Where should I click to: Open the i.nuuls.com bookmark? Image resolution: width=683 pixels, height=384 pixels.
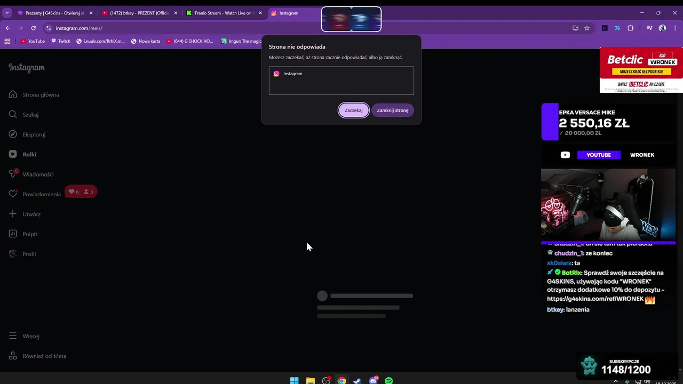100,41
